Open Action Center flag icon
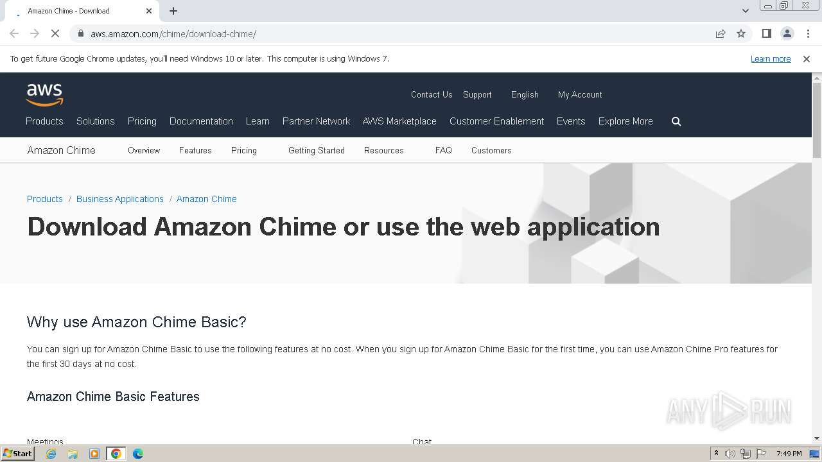This screenshot has height=462, width=822. click(761, 454)
